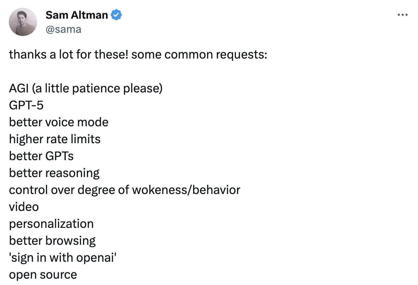
Task: Select the 'personalization' line
Action: tap(52, 224)
